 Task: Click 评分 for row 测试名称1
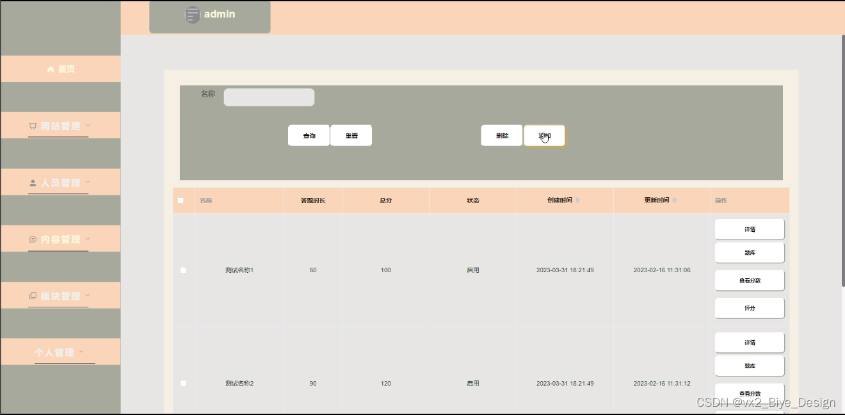[x=750, y=308]
